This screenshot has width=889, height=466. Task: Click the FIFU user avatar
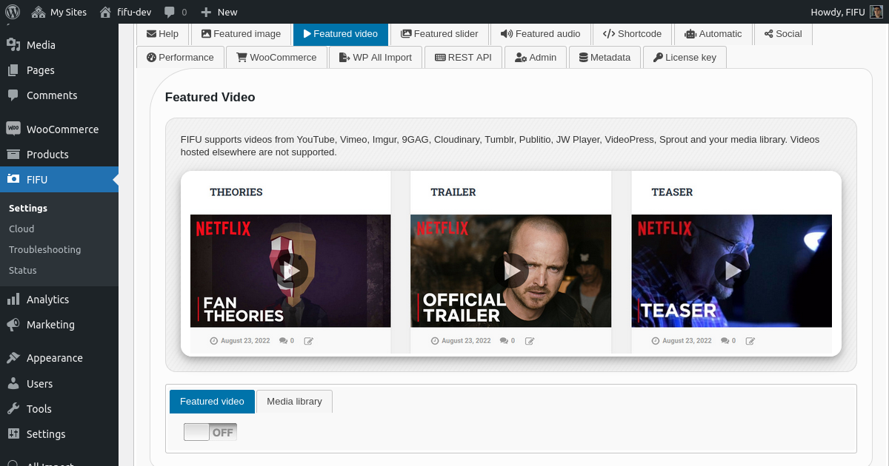point(876,12)
